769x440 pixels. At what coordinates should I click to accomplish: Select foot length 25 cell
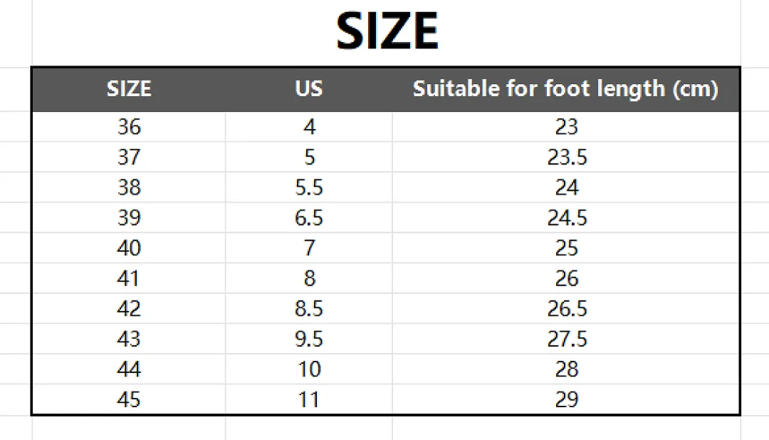(x=565, y=248)
